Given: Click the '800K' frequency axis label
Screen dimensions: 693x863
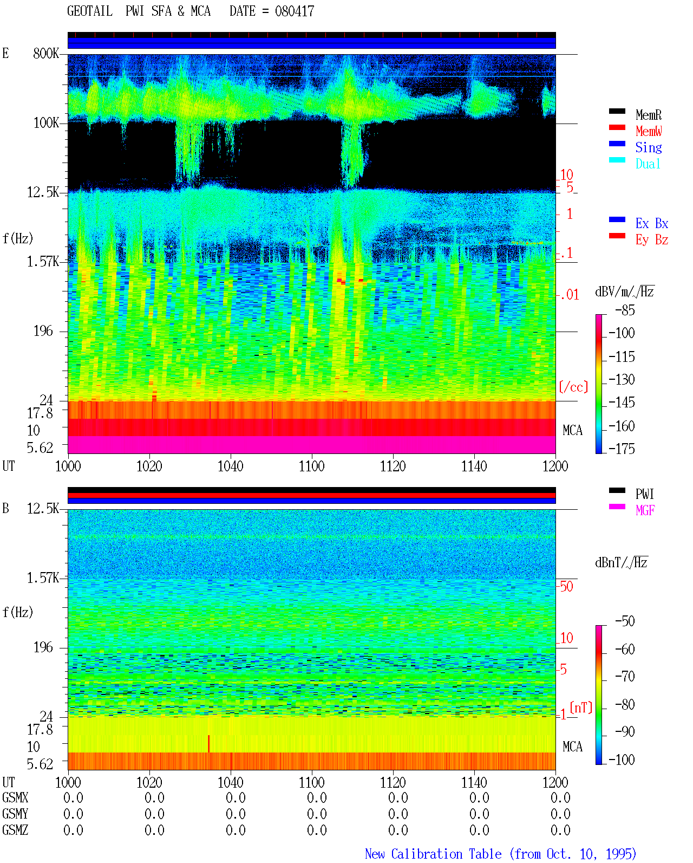Looking at the screenshot, I should [46, 54].
